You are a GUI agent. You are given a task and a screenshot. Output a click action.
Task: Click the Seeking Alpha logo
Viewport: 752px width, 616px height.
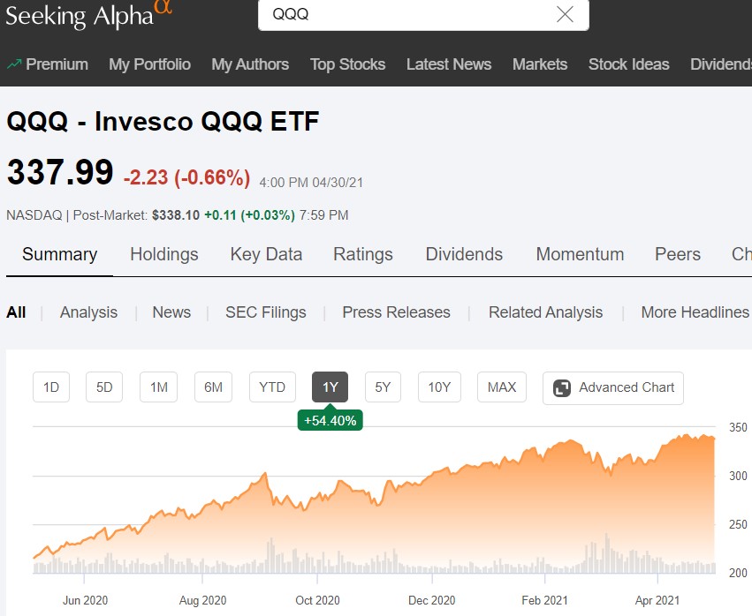(x=88, y=14)
